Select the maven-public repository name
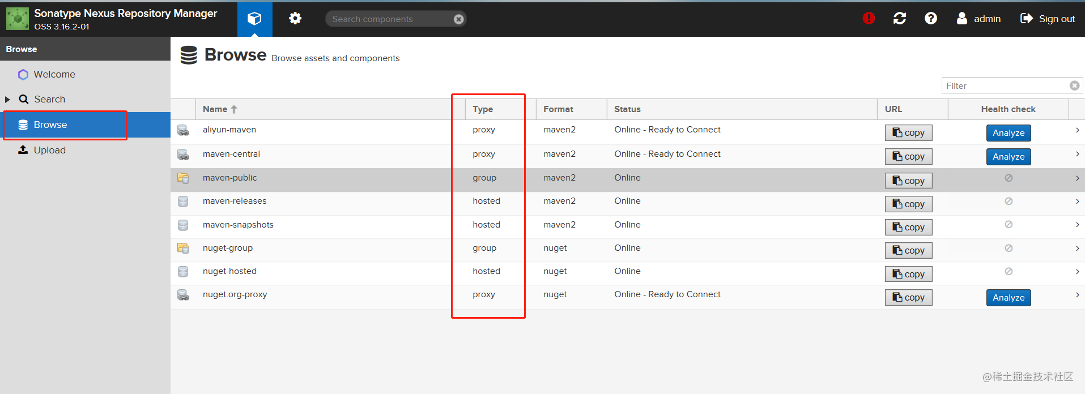The image size is (1085, 394). [229, 178]
